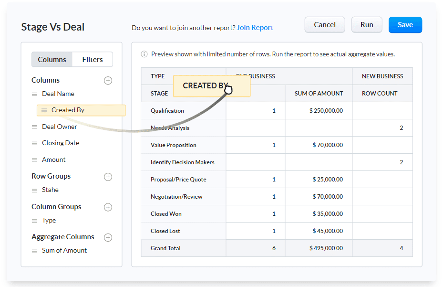This screenshot has height=287, width=443.
Task: Click the Aggregate Columns section heading
Action: (x=63, y=237)
